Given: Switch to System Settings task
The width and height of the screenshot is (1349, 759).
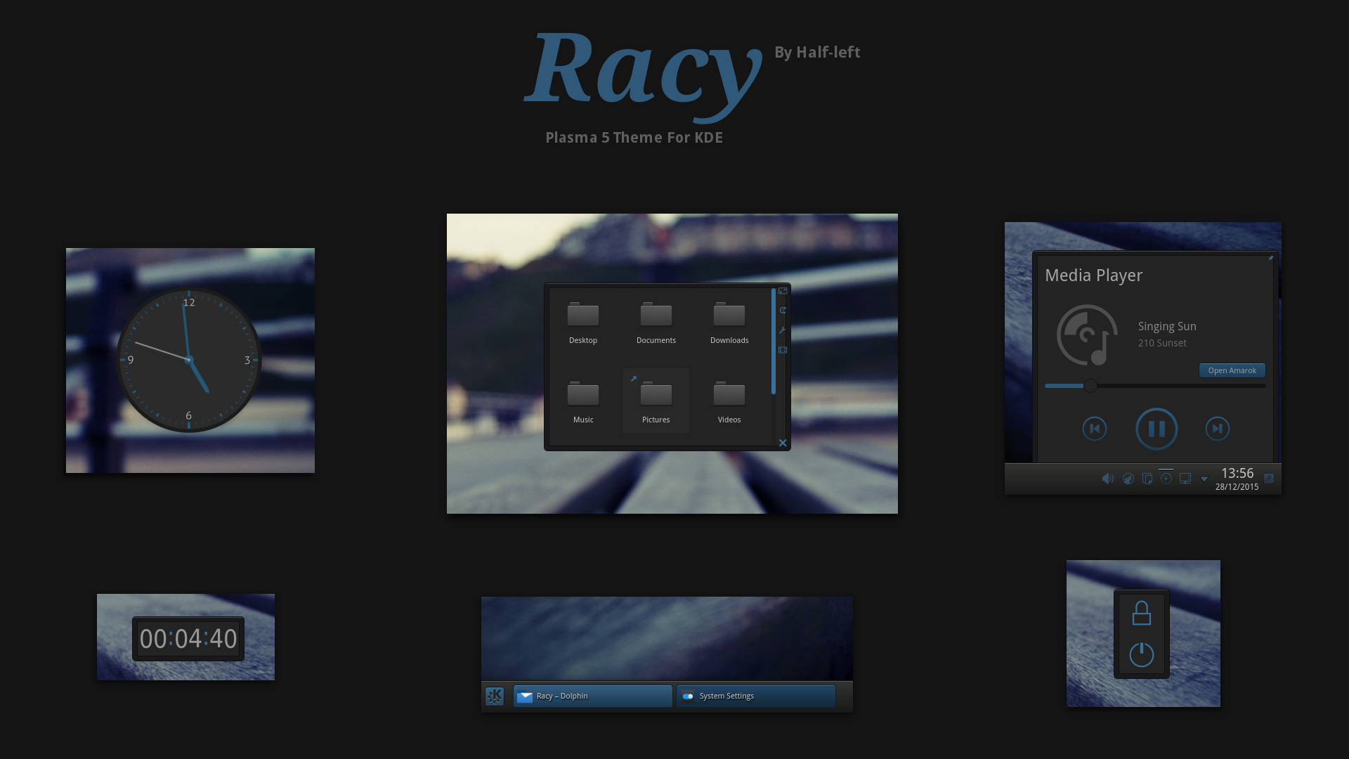Looking at the screenshot, I should click(756, 696).
